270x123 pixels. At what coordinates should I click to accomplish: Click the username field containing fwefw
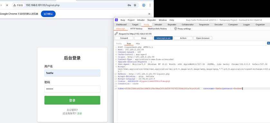click(x=72, y=73)
